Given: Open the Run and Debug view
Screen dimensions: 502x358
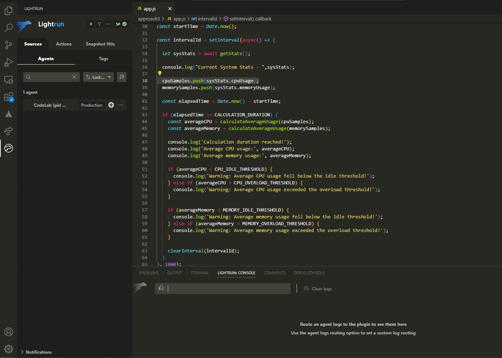Looking at the screenshot, I should click(9, 62).
